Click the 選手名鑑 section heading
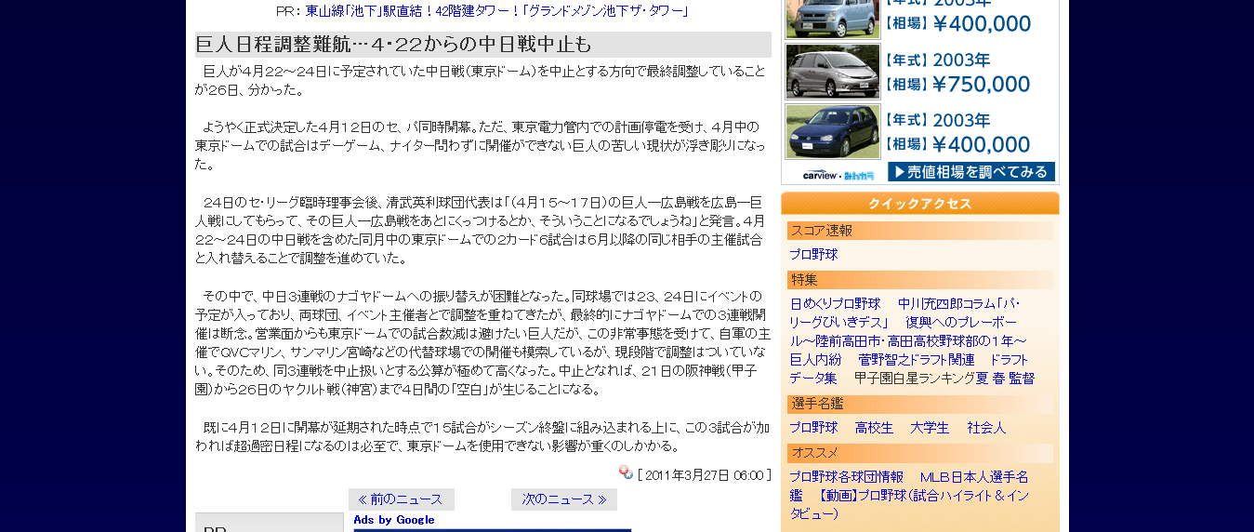 (920, 404)
